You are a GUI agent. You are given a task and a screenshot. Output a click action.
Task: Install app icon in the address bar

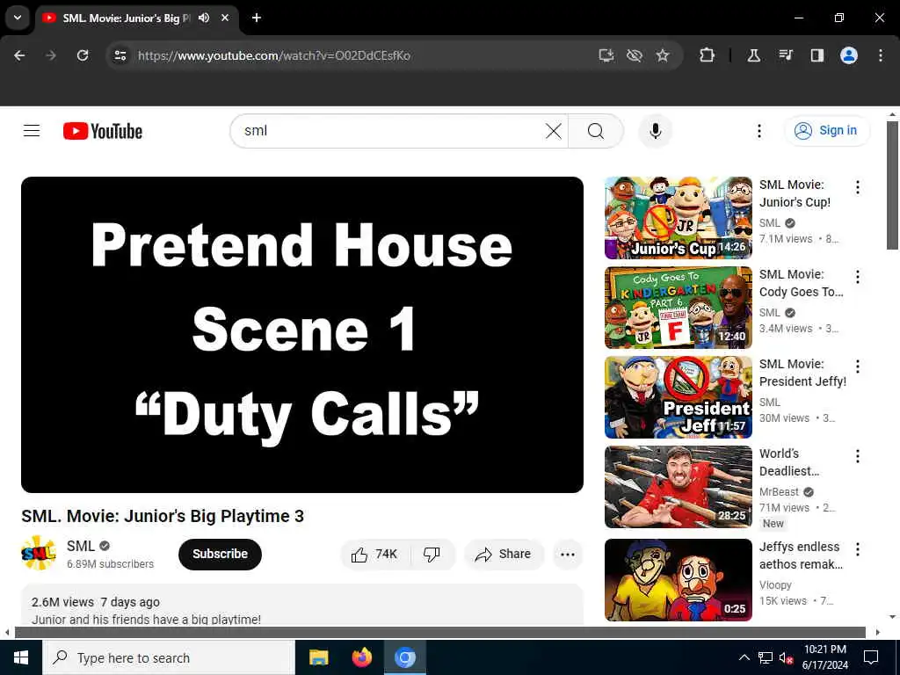tap(606, 55)
